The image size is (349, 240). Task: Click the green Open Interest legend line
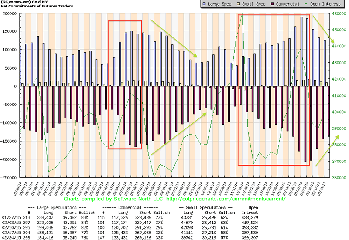pos(308,4)
